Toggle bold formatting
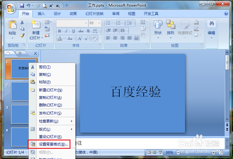 pyautogui.click(x=59, y=31)
